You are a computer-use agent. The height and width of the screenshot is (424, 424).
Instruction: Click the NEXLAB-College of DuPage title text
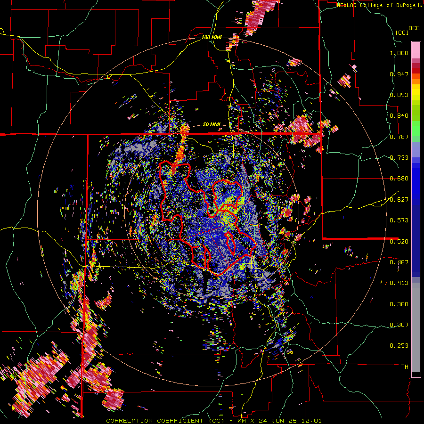[376, 5]
